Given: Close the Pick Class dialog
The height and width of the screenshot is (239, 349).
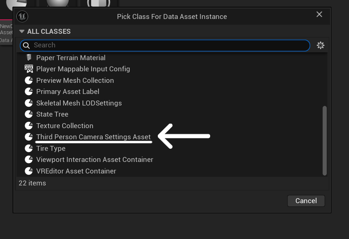Looking at the screenshot, I should click(319, 14).
